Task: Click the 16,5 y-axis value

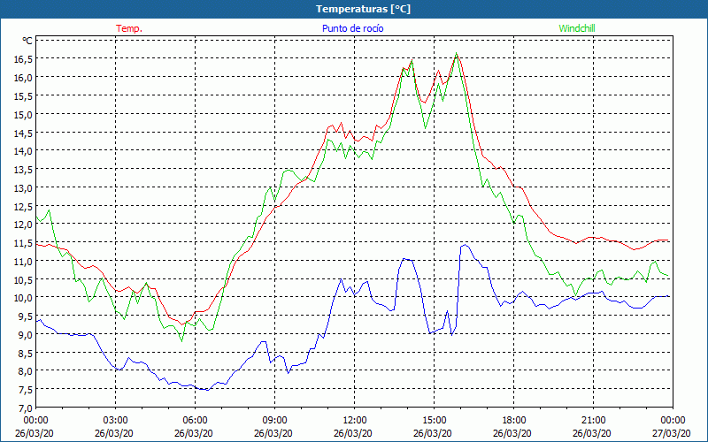Action: pyautogui.click(x=23, y=59)
